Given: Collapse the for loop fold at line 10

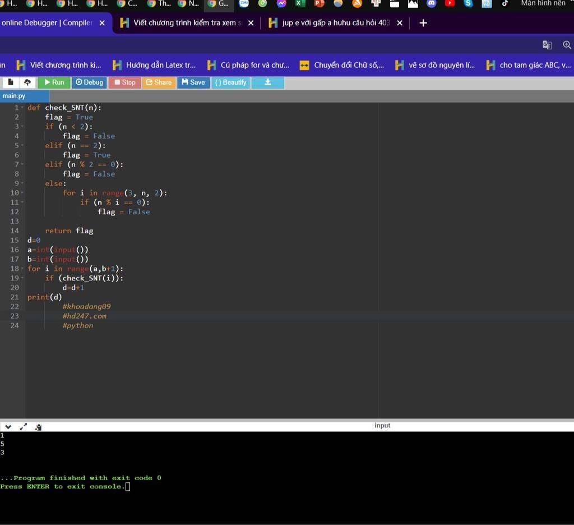Looking at the screenshot, I should 22,193.
